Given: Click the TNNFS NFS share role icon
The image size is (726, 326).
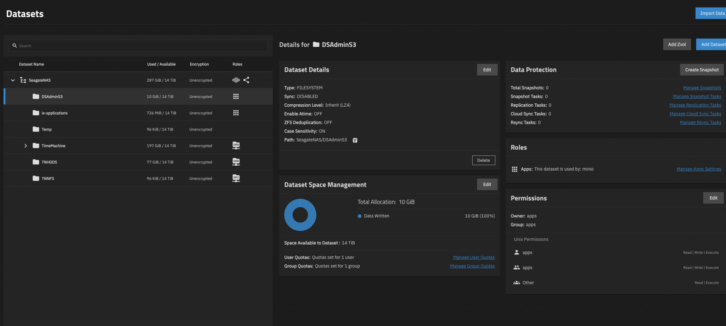Looking at the screenshot, I should click(x=236, y=178).
